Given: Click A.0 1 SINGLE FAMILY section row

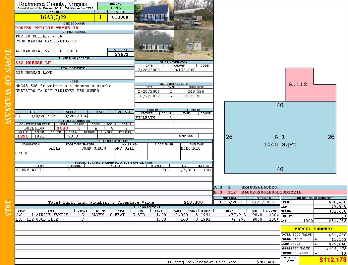Looking at the screenshot, I should coord(147,215).
